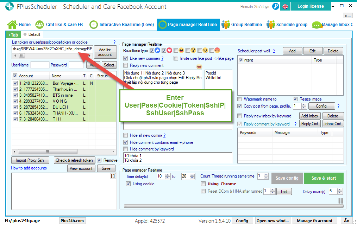Toggle Copy post from page, profile checkbox
This screenshot has width=357, height=225.
[x=239, y=106]
